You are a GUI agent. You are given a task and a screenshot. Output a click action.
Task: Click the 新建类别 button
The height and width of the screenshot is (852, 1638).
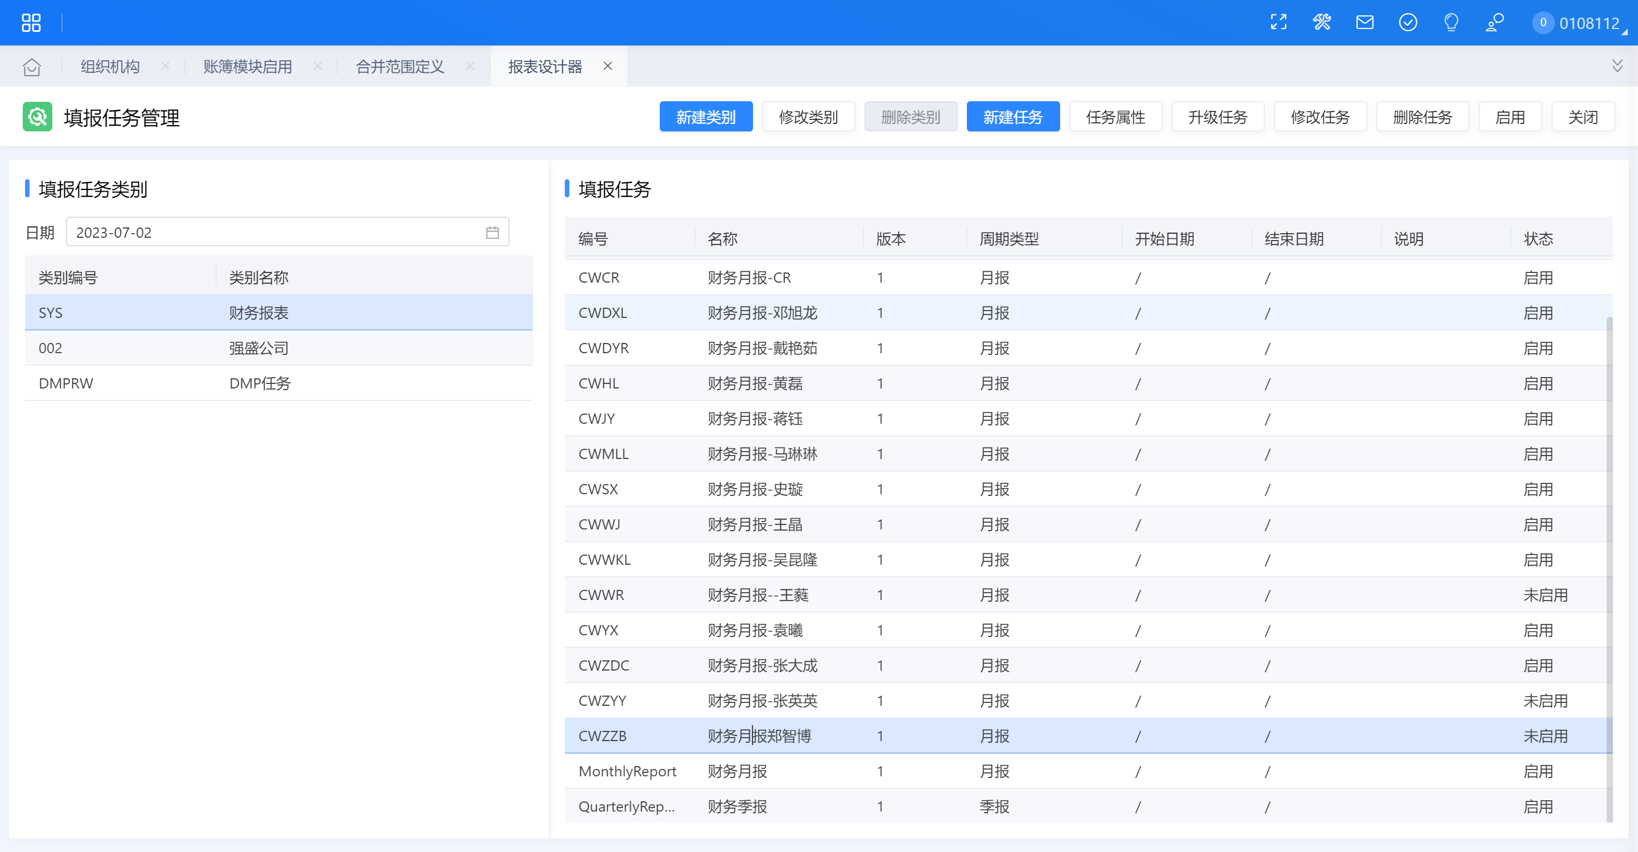tap(706, 117)
